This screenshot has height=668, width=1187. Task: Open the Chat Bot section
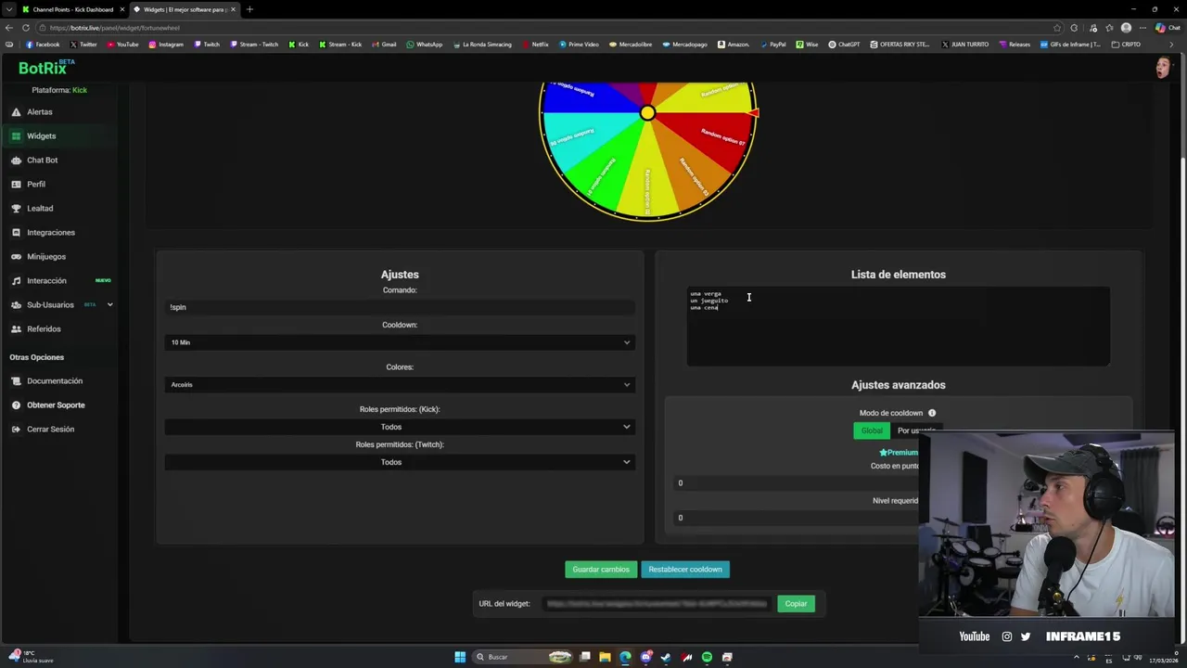pyautogui.click(x=42, y=160)
